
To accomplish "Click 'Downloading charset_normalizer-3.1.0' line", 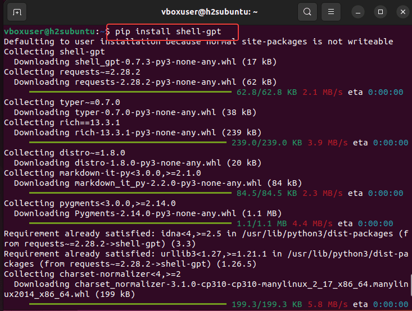I will [206, 289].
